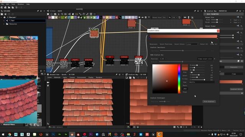
Task: Pin the Graph panel
Action: click(x=195, y=11)
